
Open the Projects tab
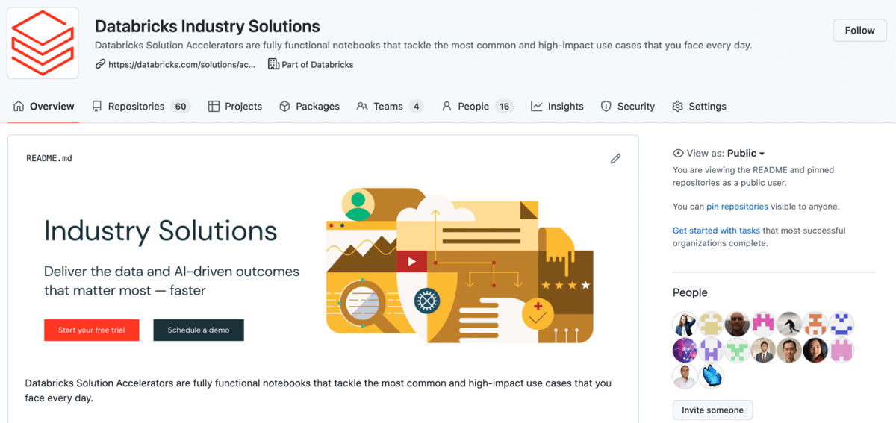pos(235,107)
